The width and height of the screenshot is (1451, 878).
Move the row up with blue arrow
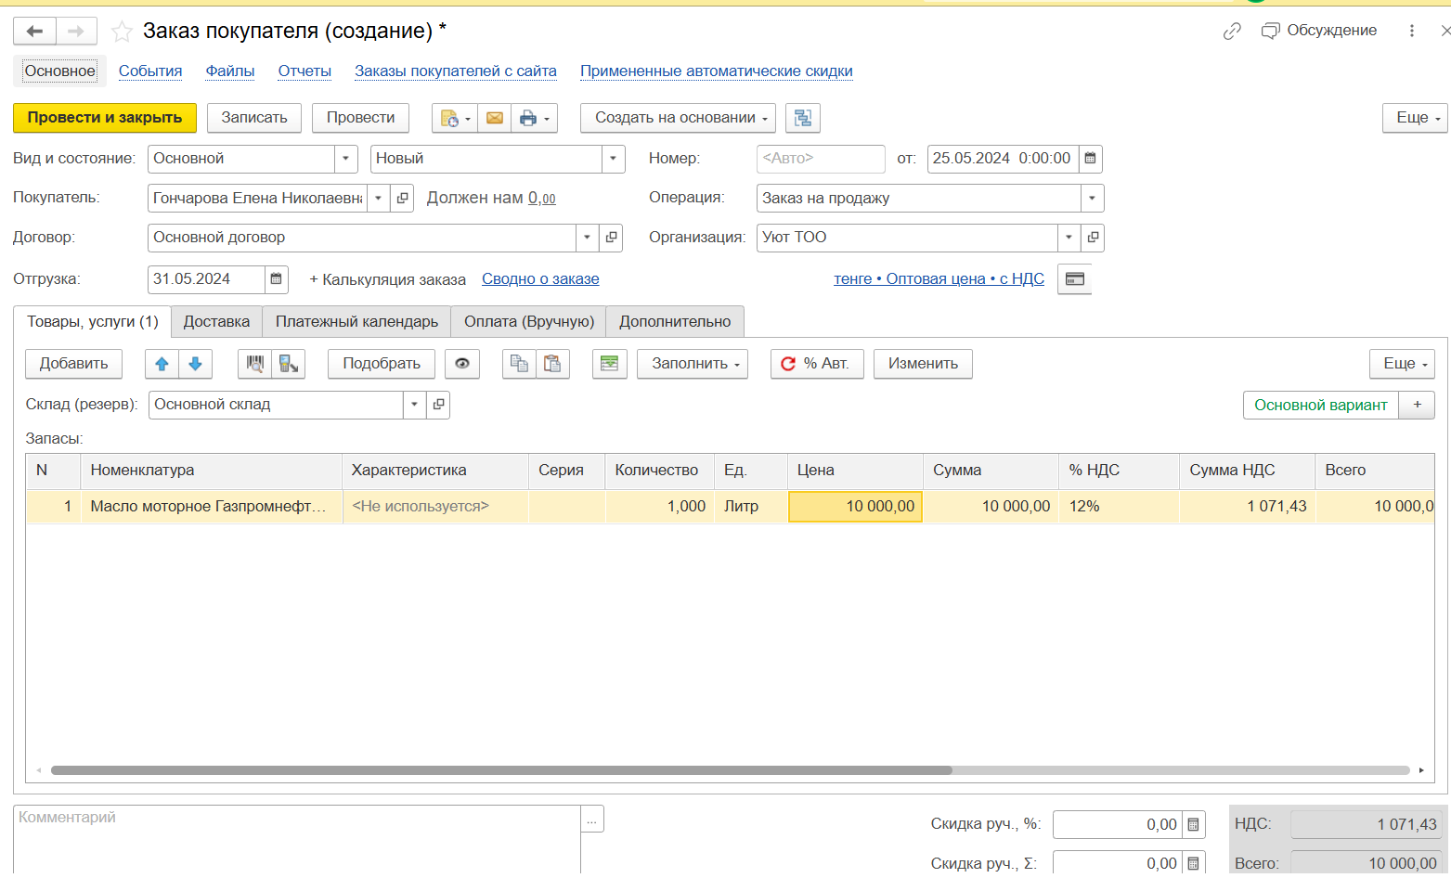(162, 364)
